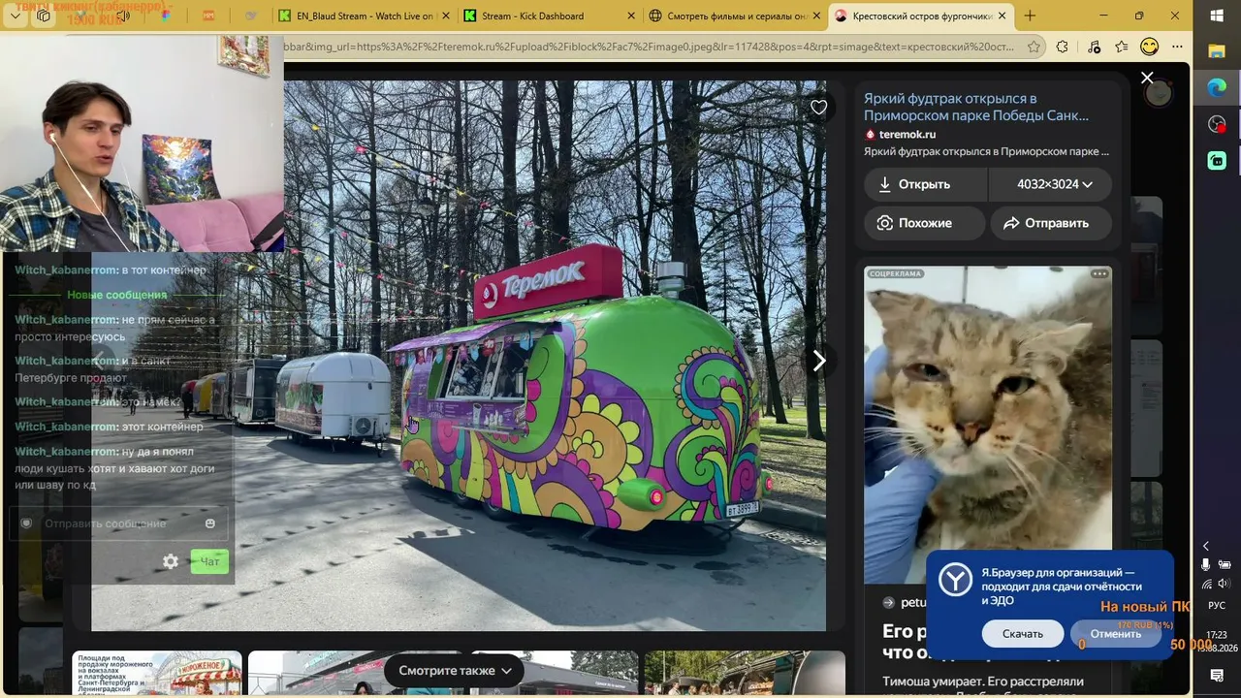Open the Windows notification center icon

click(x=1217, y=676)
